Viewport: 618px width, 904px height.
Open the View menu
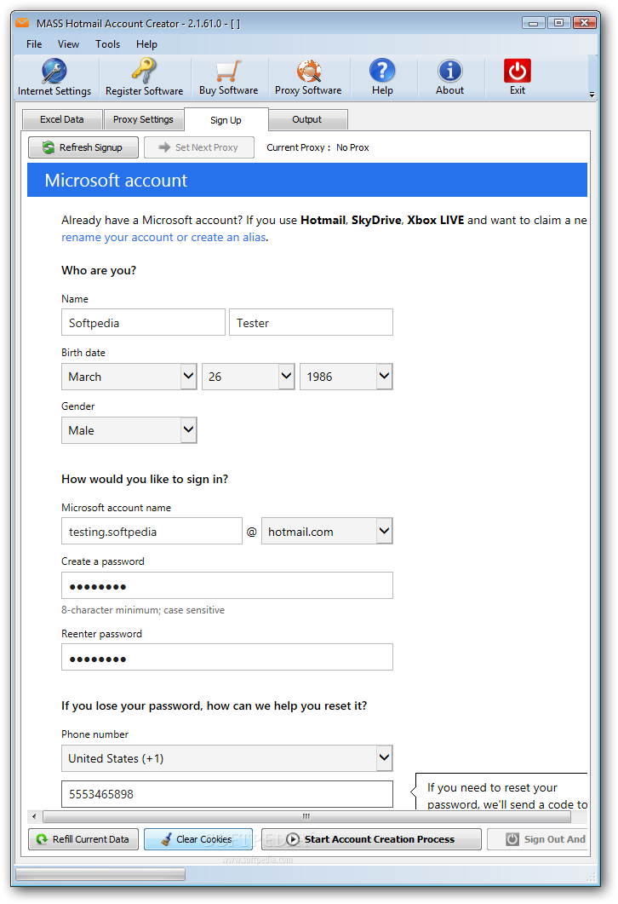click(x=68, y=43)
